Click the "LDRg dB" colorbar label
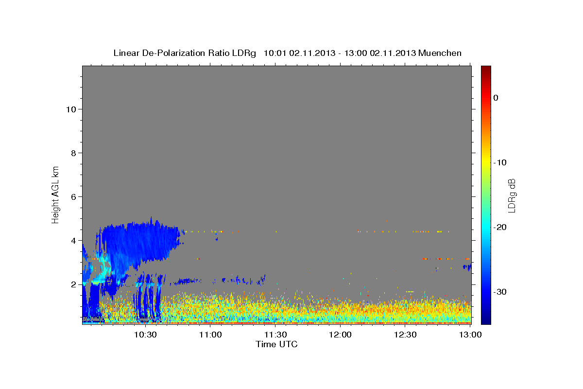 pyautogui.click(x=511, y=195)
